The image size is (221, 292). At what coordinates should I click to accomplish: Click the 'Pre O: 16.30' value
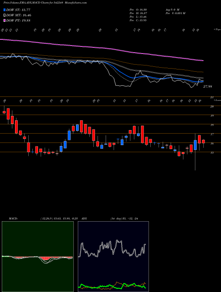click(138, 10)
